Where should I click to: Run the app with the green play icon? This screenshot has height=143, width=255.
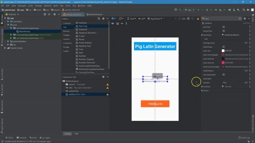(x=198, y=10)
